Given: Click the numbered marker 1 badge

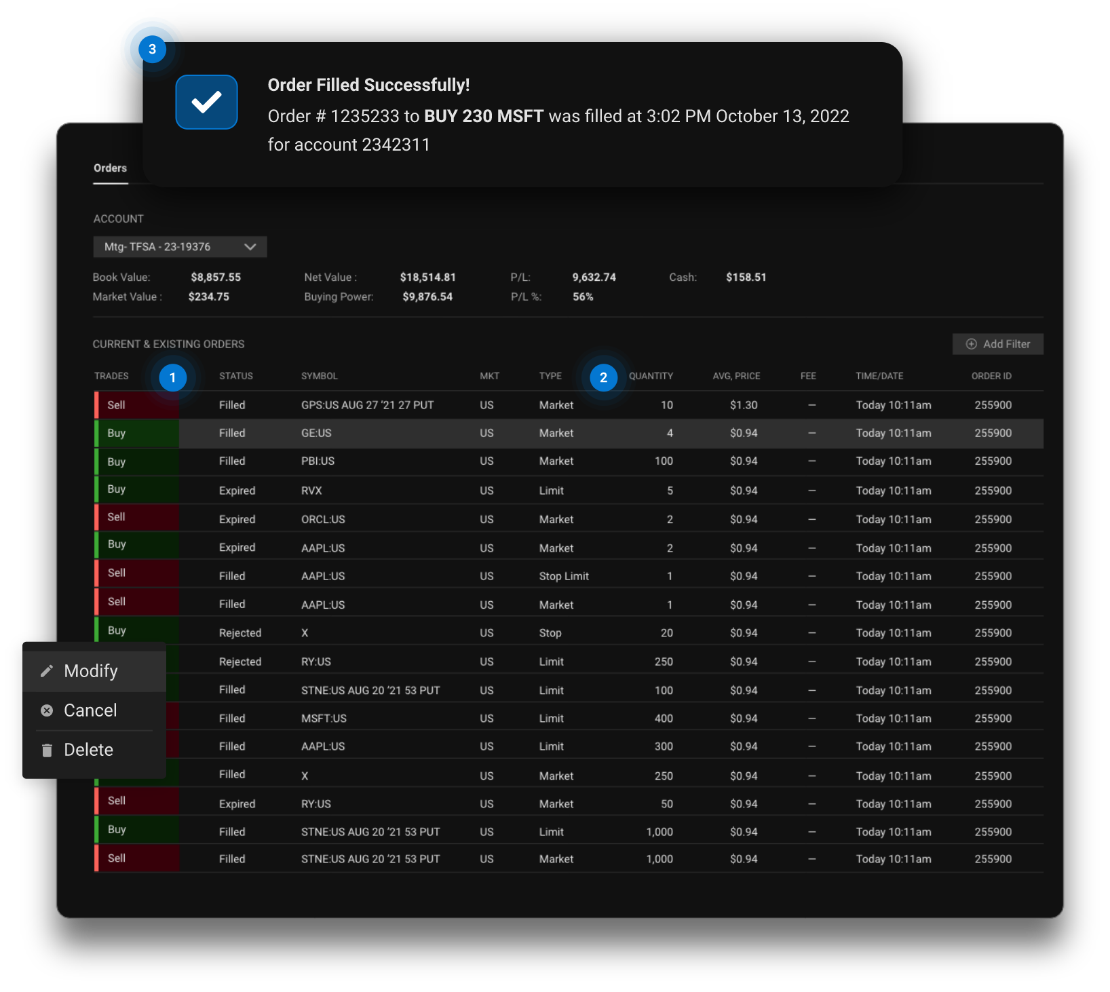Looking at the screenshot, I should [172, 378].
